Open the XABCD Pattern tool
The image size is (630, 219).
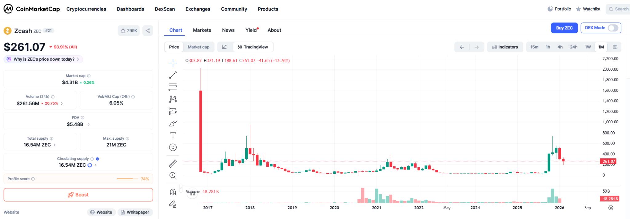click(173, 98)
